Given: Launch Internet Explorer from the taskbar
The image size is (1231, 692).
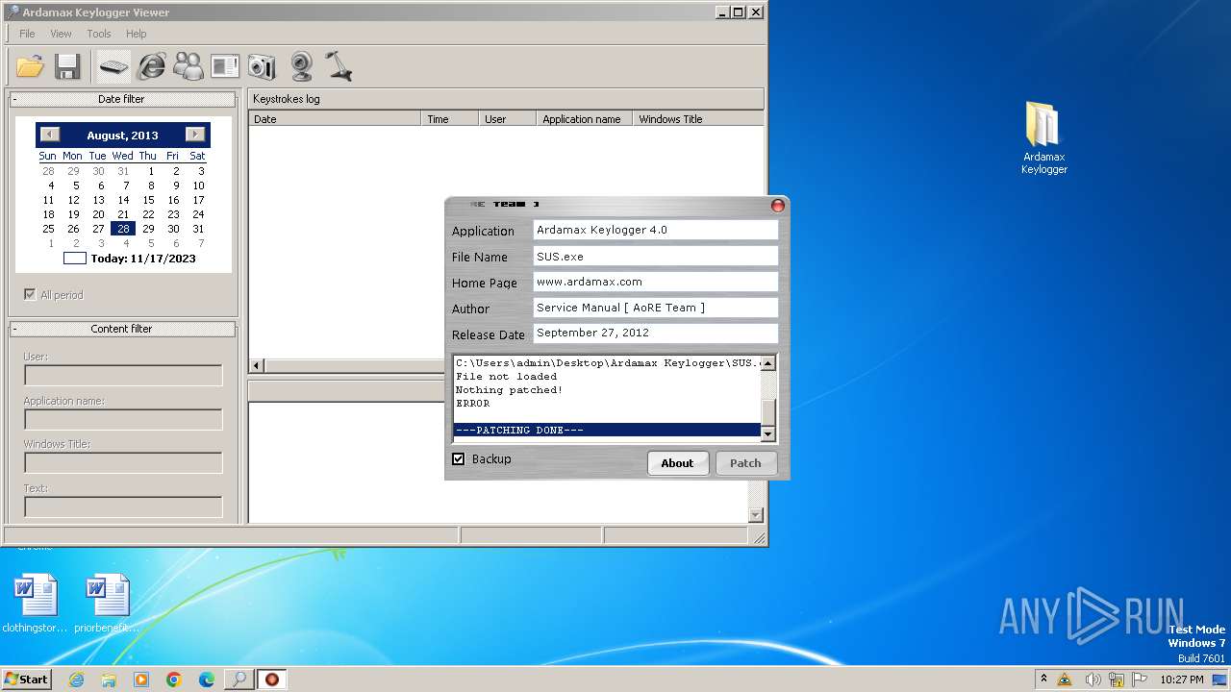Looking at the screenshot, I should coord(77,680).
